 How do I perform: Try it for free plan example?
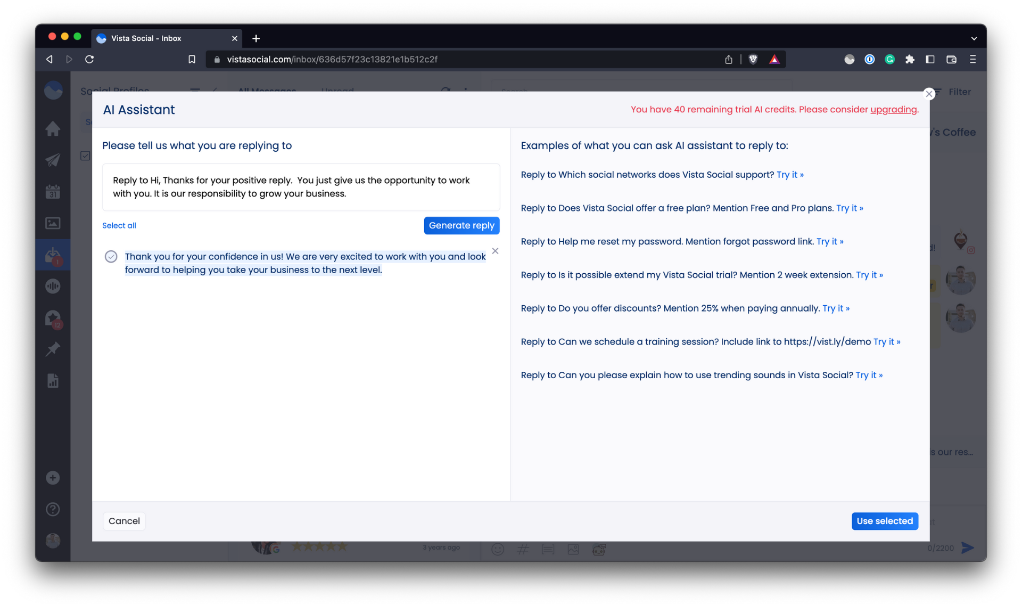pyautogui.click(x=850, y=208)
